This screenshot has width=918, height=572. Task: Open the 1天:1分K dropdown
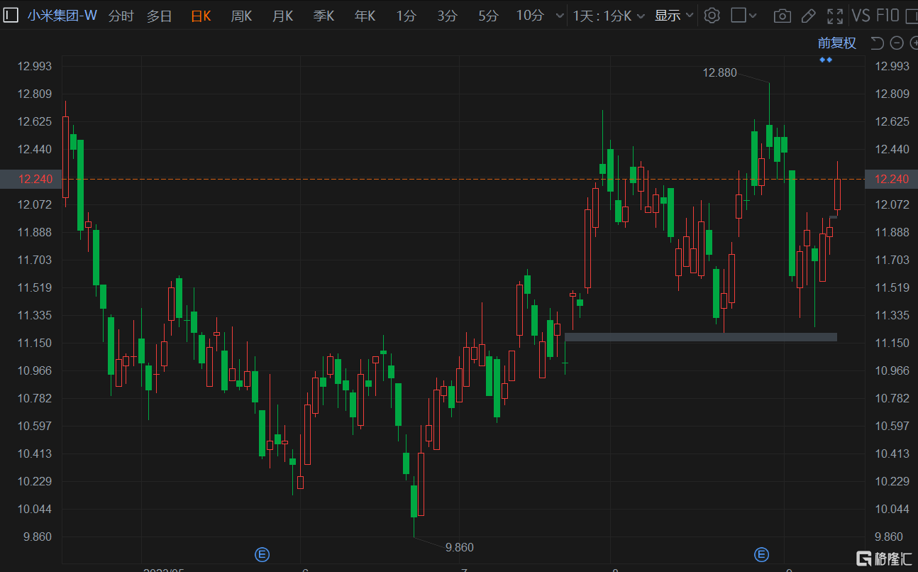click(x=609, y=16)
